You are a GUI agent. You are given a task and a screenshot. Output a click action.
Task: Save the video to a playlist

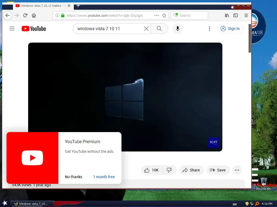pos(218,170)
